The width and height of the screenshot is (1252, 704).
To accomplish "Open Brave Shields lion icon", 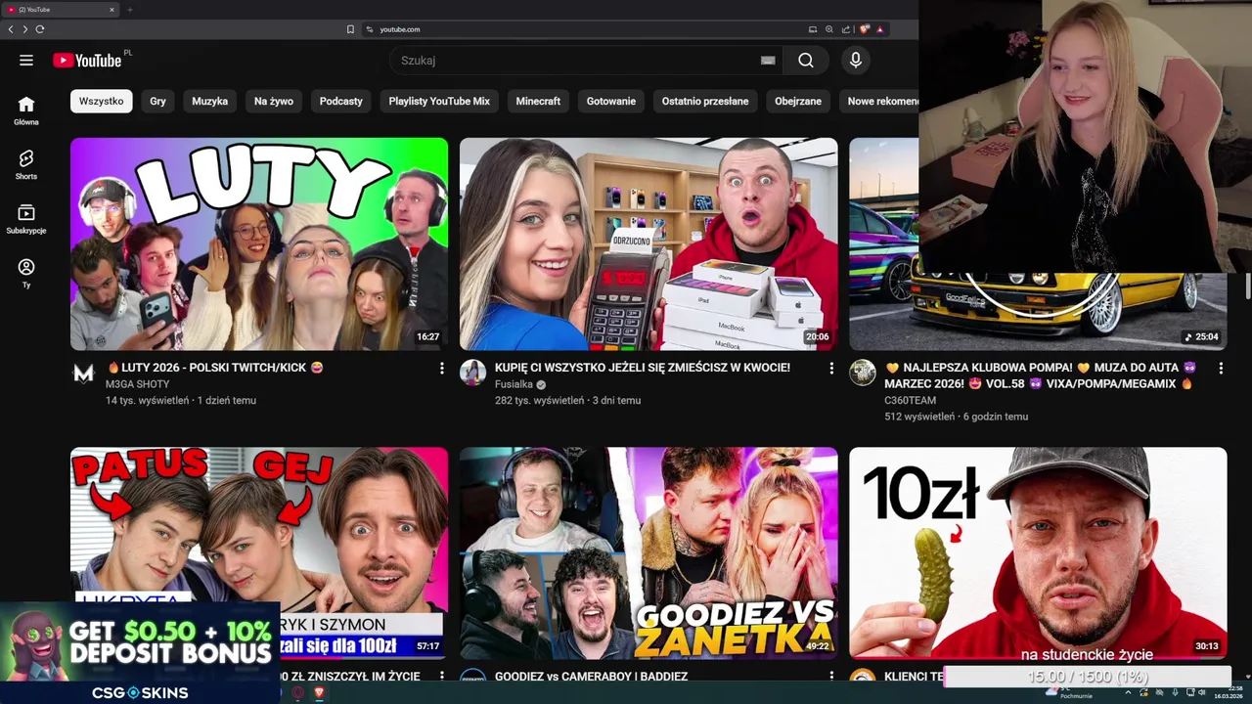I will pyautogui.click(x=865, y=29).
